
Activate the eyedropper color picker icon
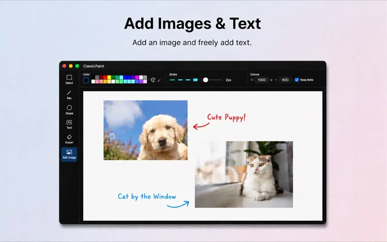[159, 80]
